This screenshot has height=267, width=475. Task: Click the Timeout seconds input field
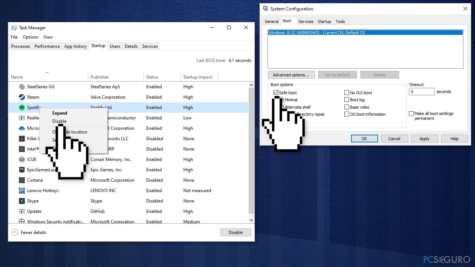click(421, 92)
